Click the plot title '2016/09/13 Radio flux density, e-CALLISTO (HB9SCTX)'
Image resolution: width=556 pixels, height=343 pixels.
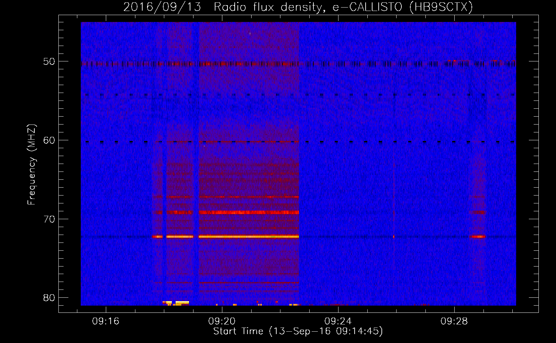pyautogui.click(x=298, y=7)
